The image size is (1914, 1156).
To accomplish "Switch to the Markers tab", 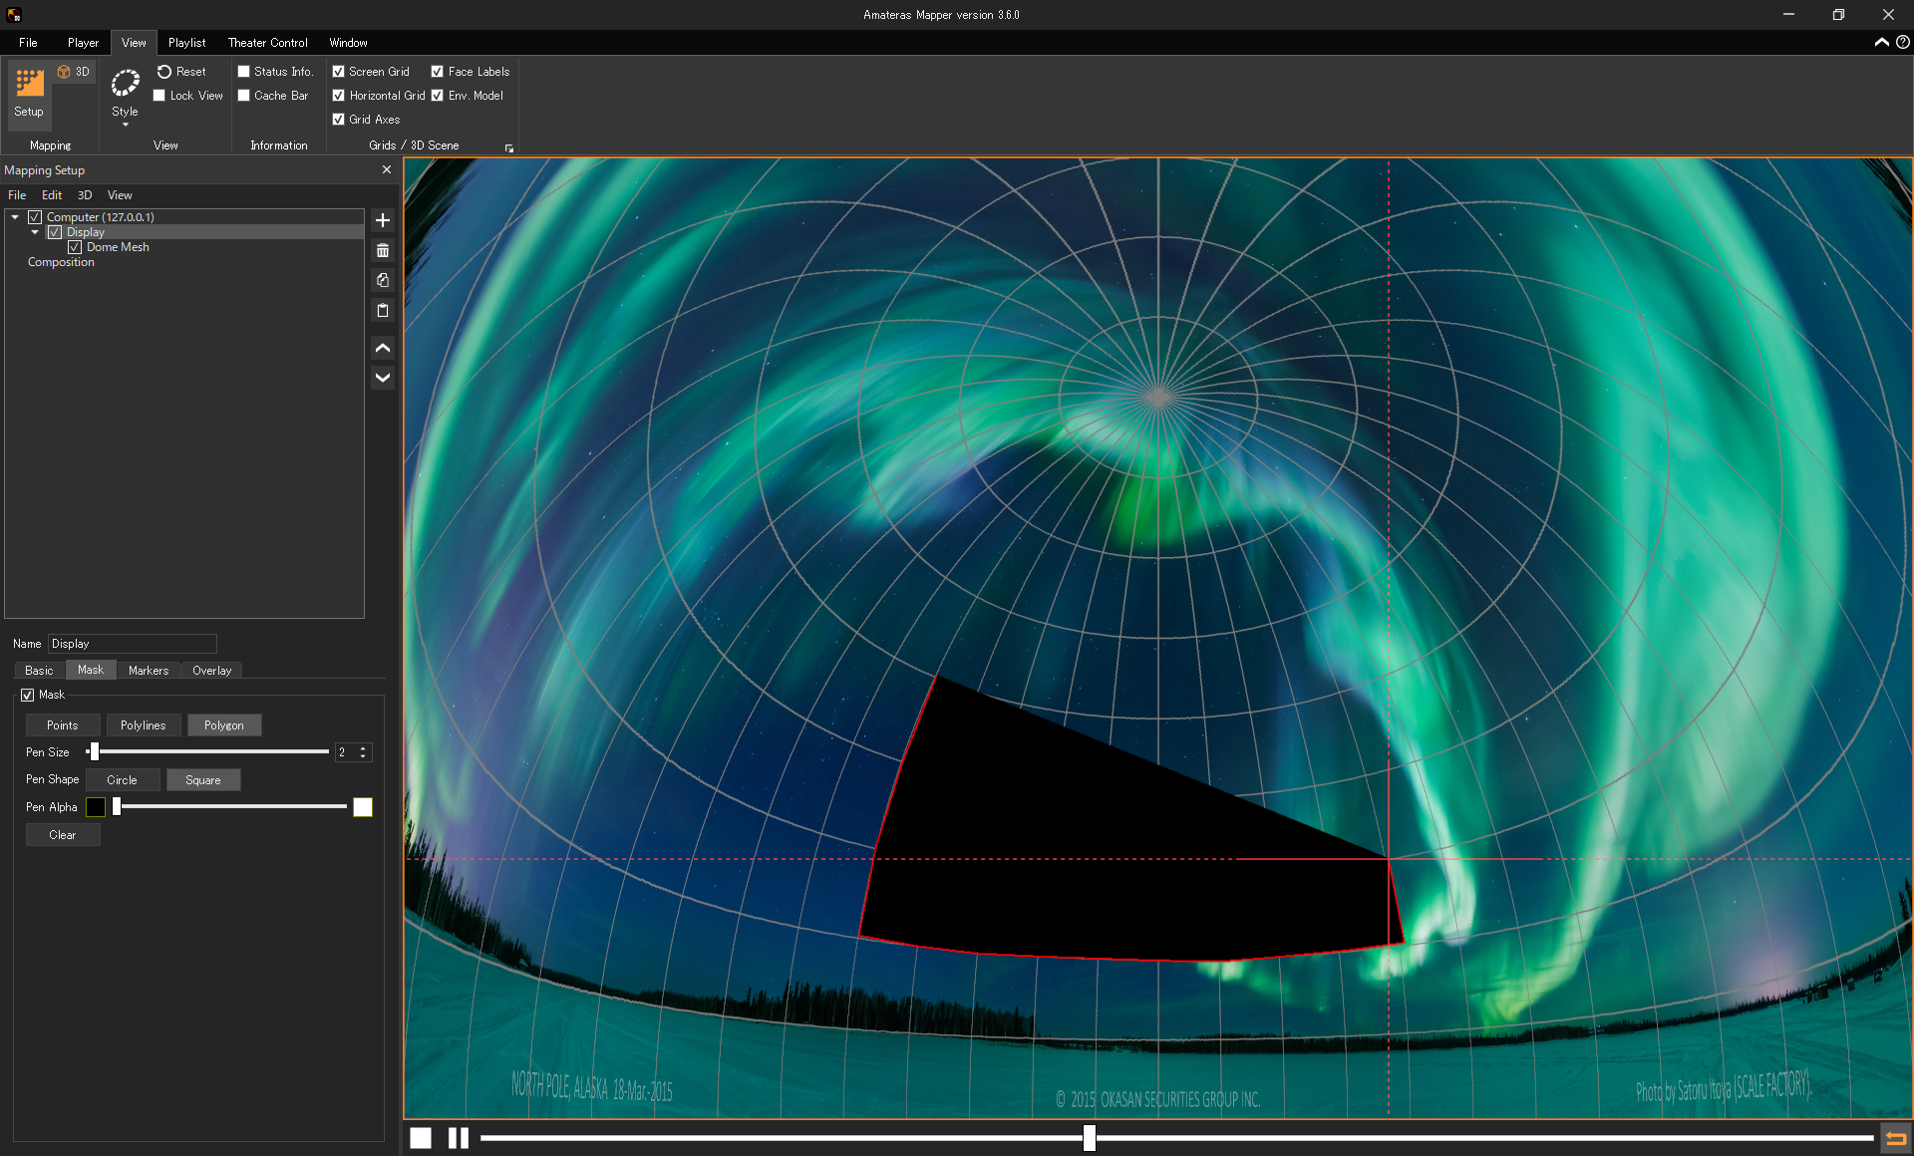I will point(149,671).
